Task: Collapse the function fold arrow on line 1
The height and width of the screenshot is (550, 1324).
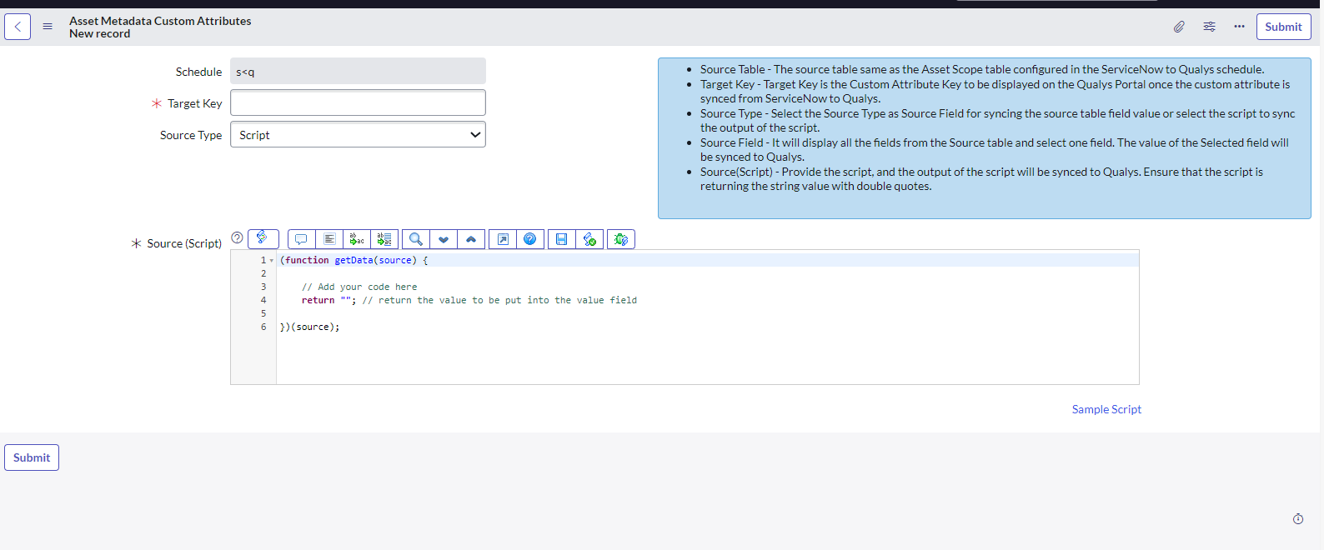Action: click(272, 261)
